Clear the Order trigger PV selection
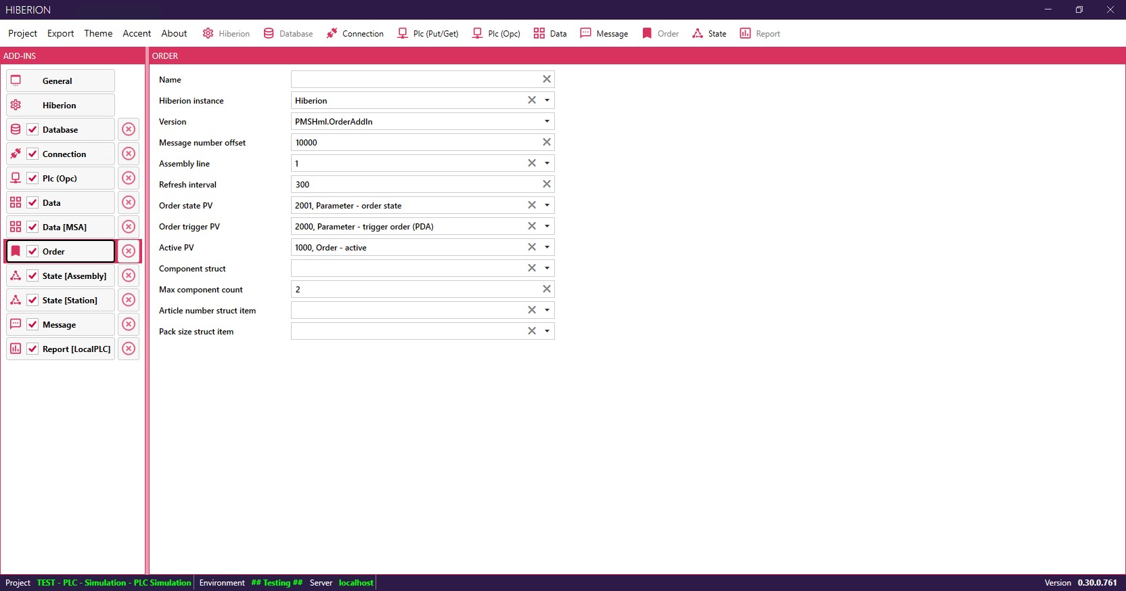 point(532,226)
